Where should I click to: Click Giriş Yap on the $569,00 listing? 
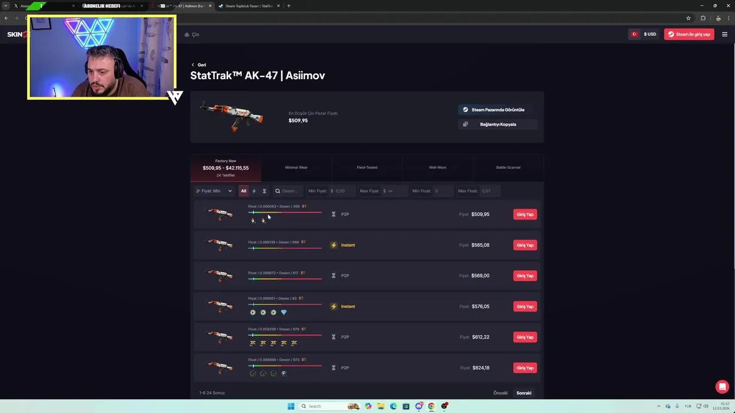[525, 276]
